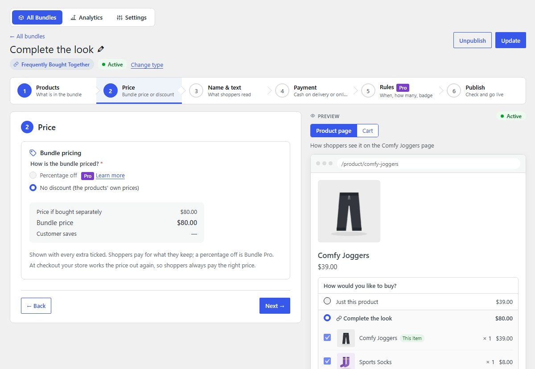Click the This item badge

(x=412, y=338)
